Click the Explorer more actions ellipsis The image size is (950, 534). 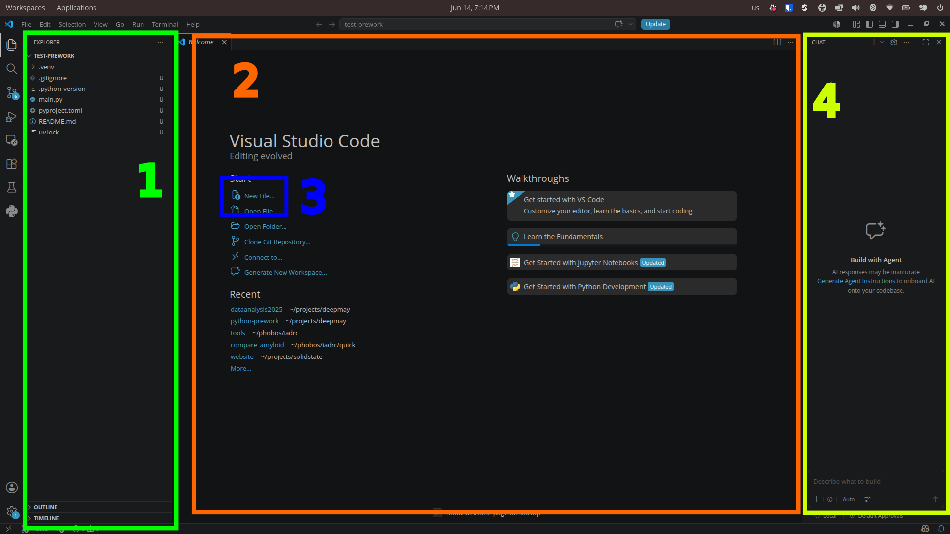click(160, 42)
